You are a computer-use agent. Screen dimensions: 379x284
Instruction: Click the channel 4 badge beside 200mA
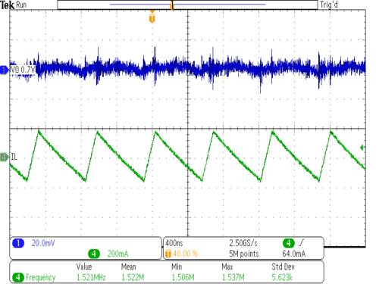click(94, 254)
